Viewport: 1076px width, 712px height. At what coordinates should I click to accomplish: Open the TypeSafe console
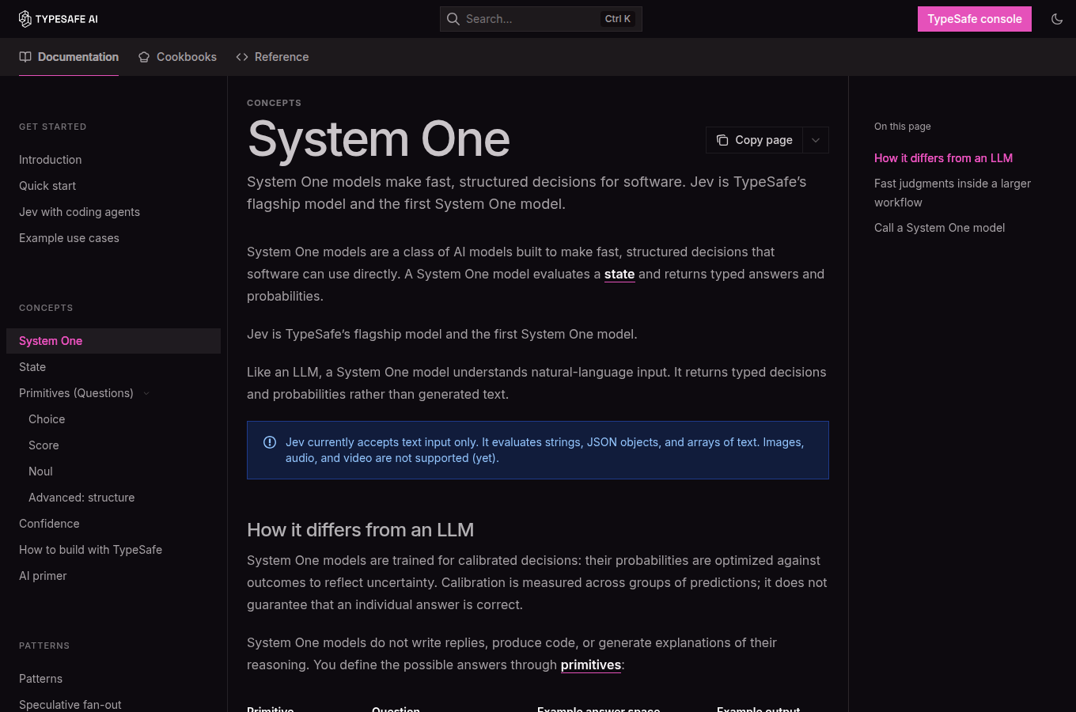point(975,19)
